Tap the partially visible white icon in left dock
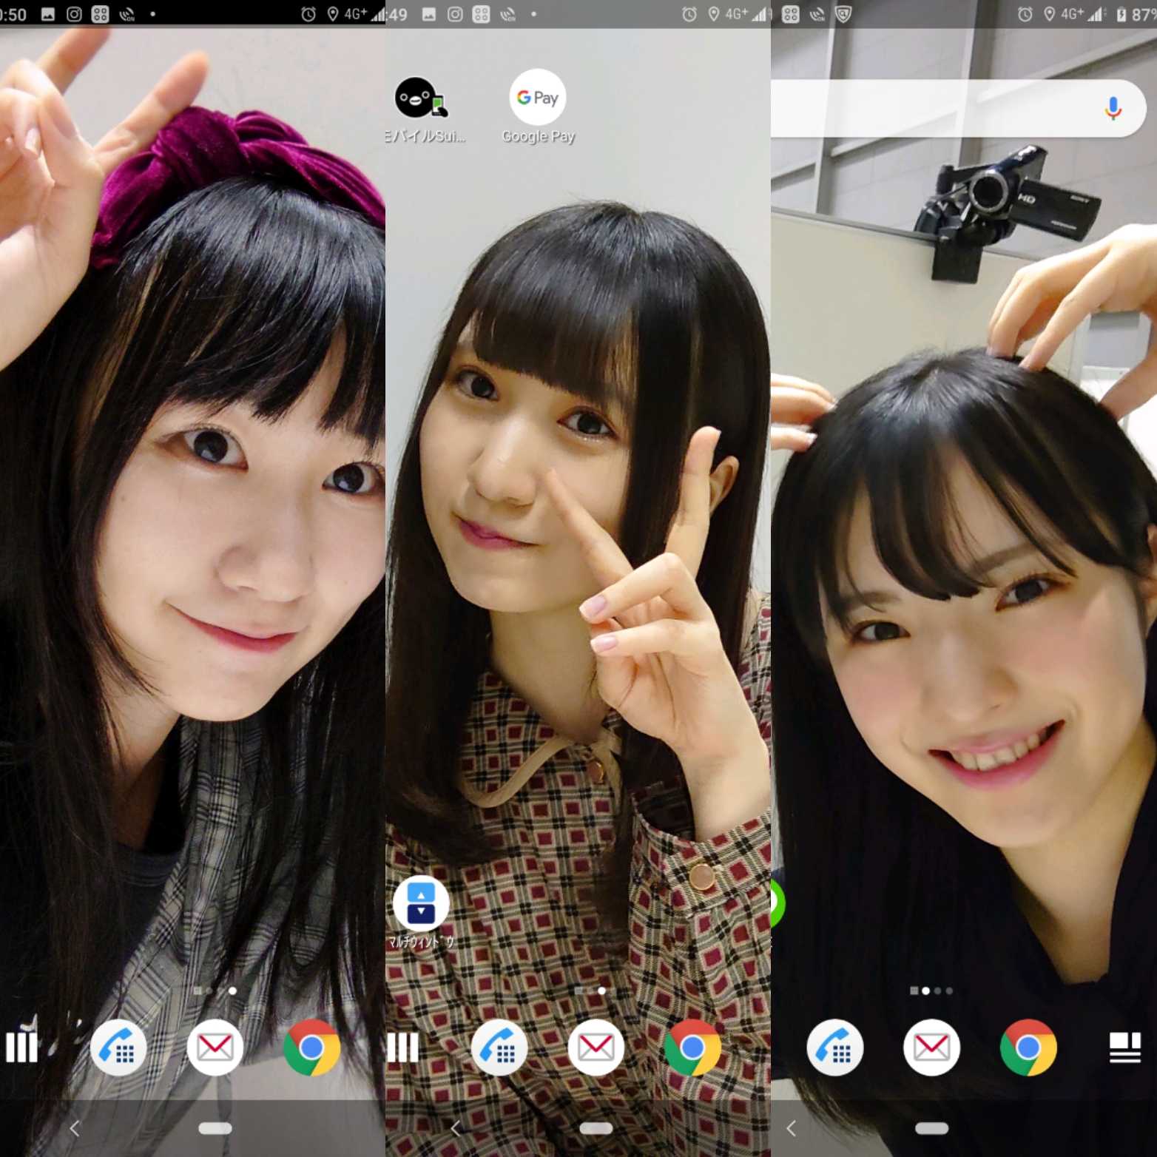This screenshot has height=1157, width=1157. pos(22,1048)
